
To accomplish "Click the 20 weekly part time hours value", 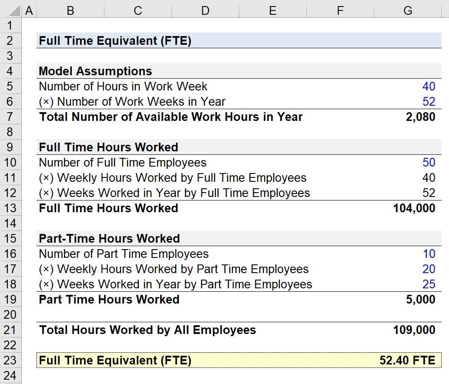I will (408, 269).
